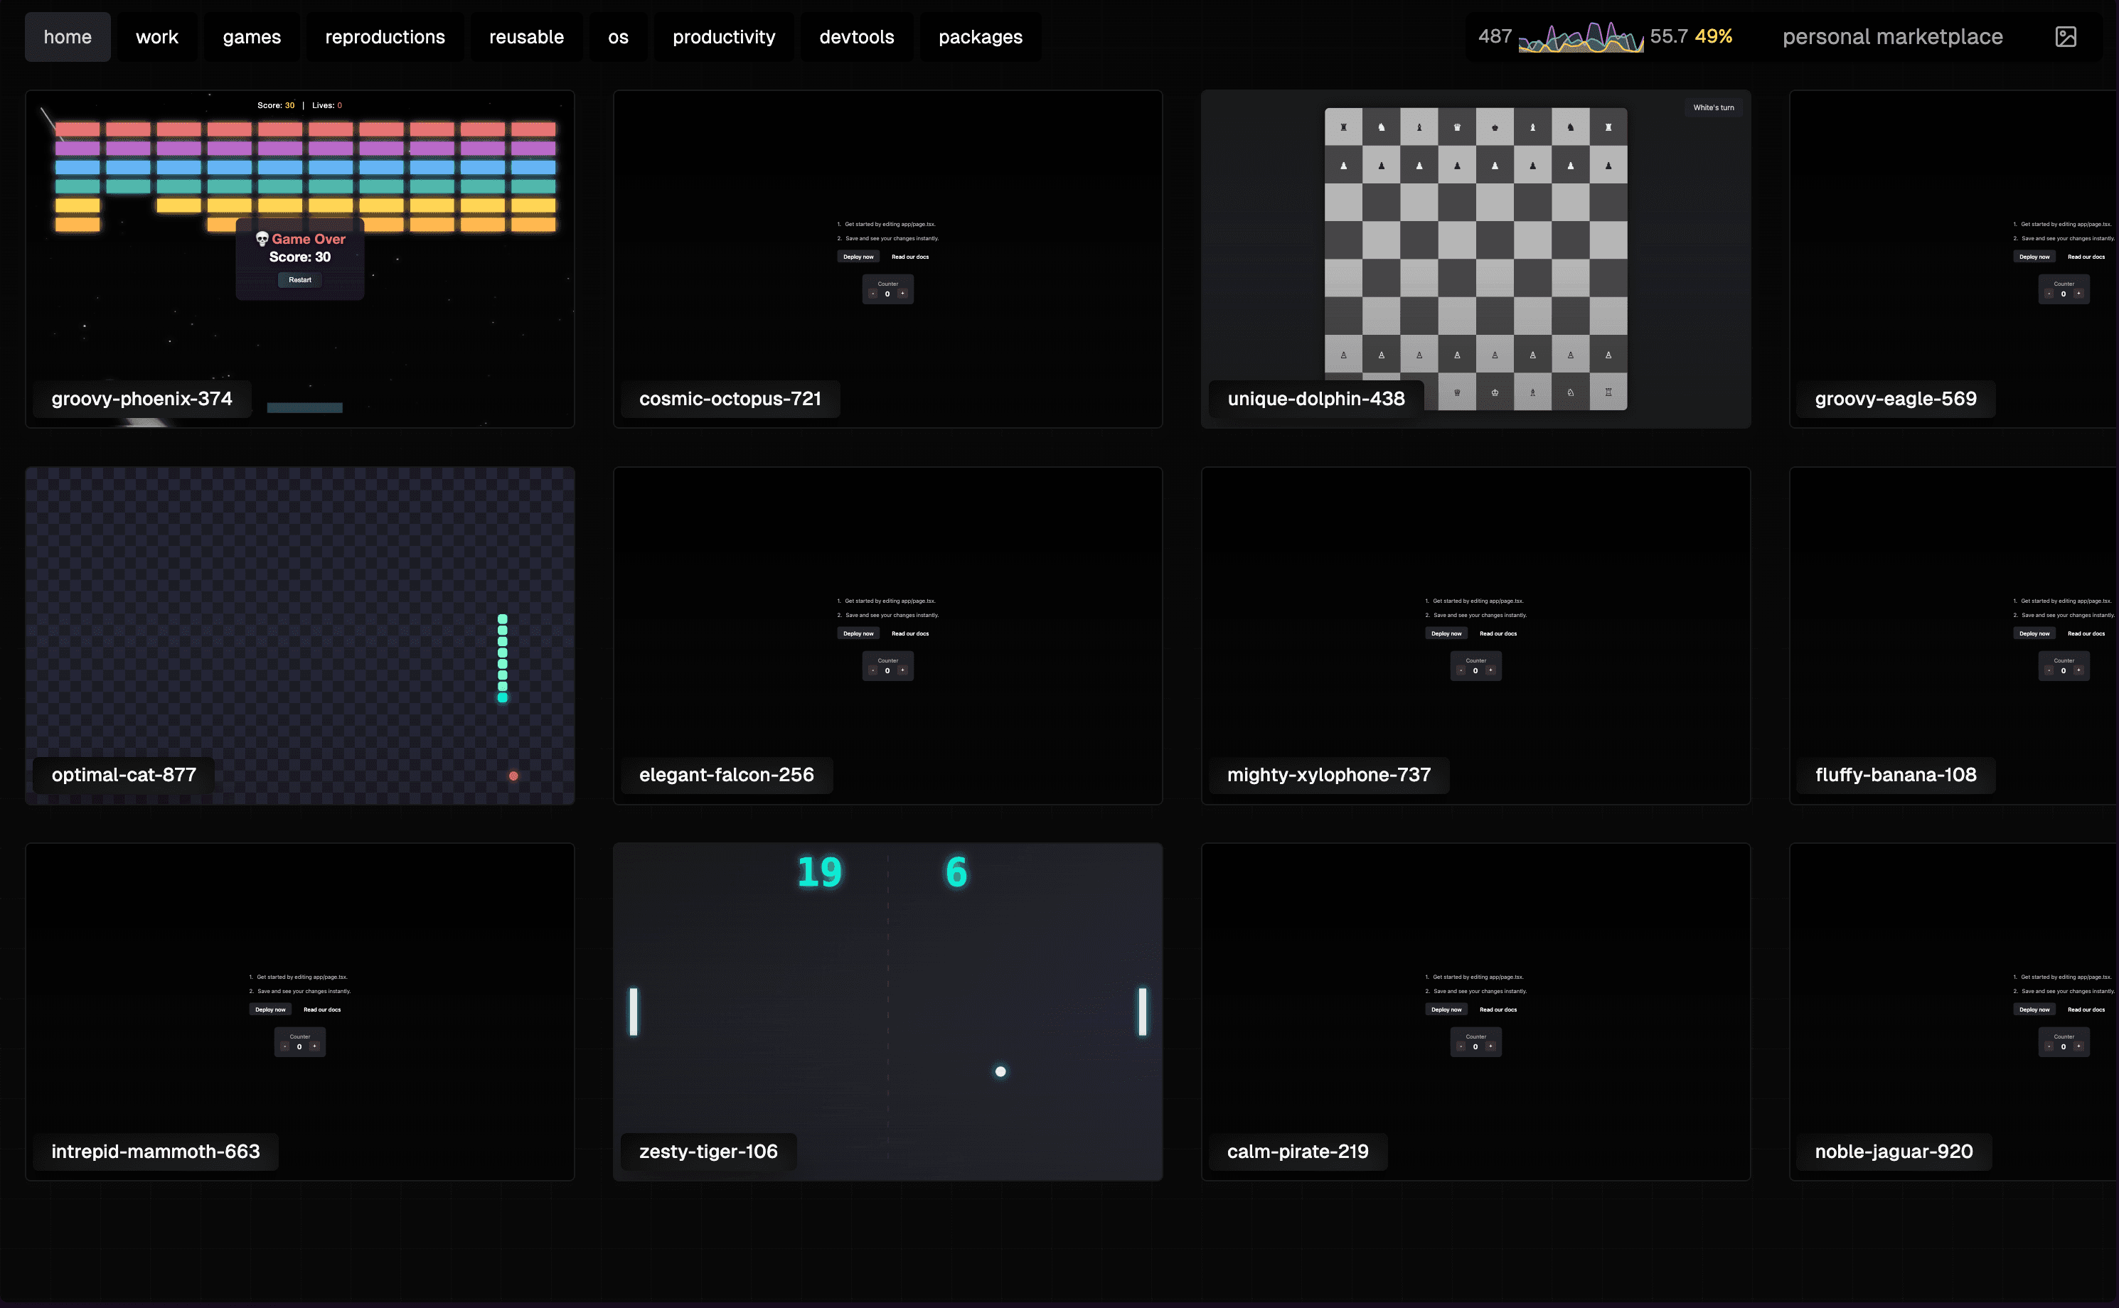2119x1308 pixels.
Task: Open the noble-jaguar-920 label
Action: click(1894, 1152)
